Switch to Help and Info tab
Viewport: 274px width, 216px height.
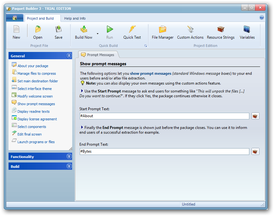(75, 18)
